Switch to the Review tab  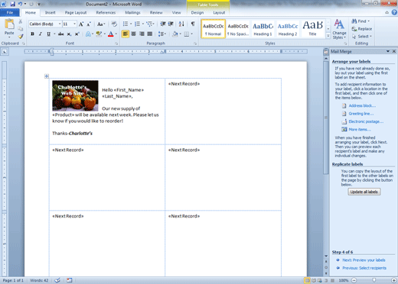pyautogui.click(x=156, y=12)
